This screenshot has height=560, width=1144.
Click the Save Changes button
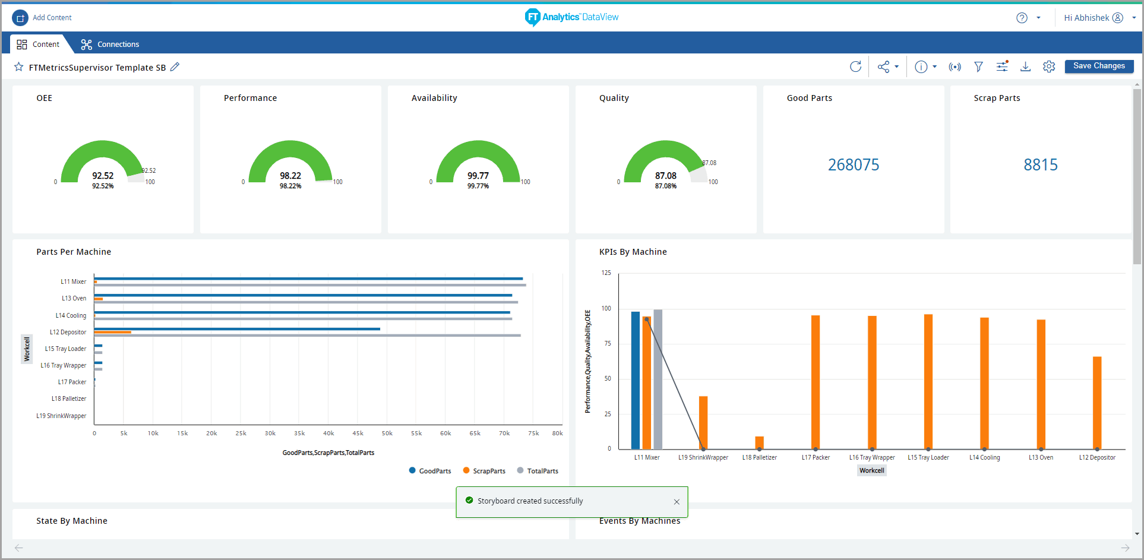[x=1099, y=66]
